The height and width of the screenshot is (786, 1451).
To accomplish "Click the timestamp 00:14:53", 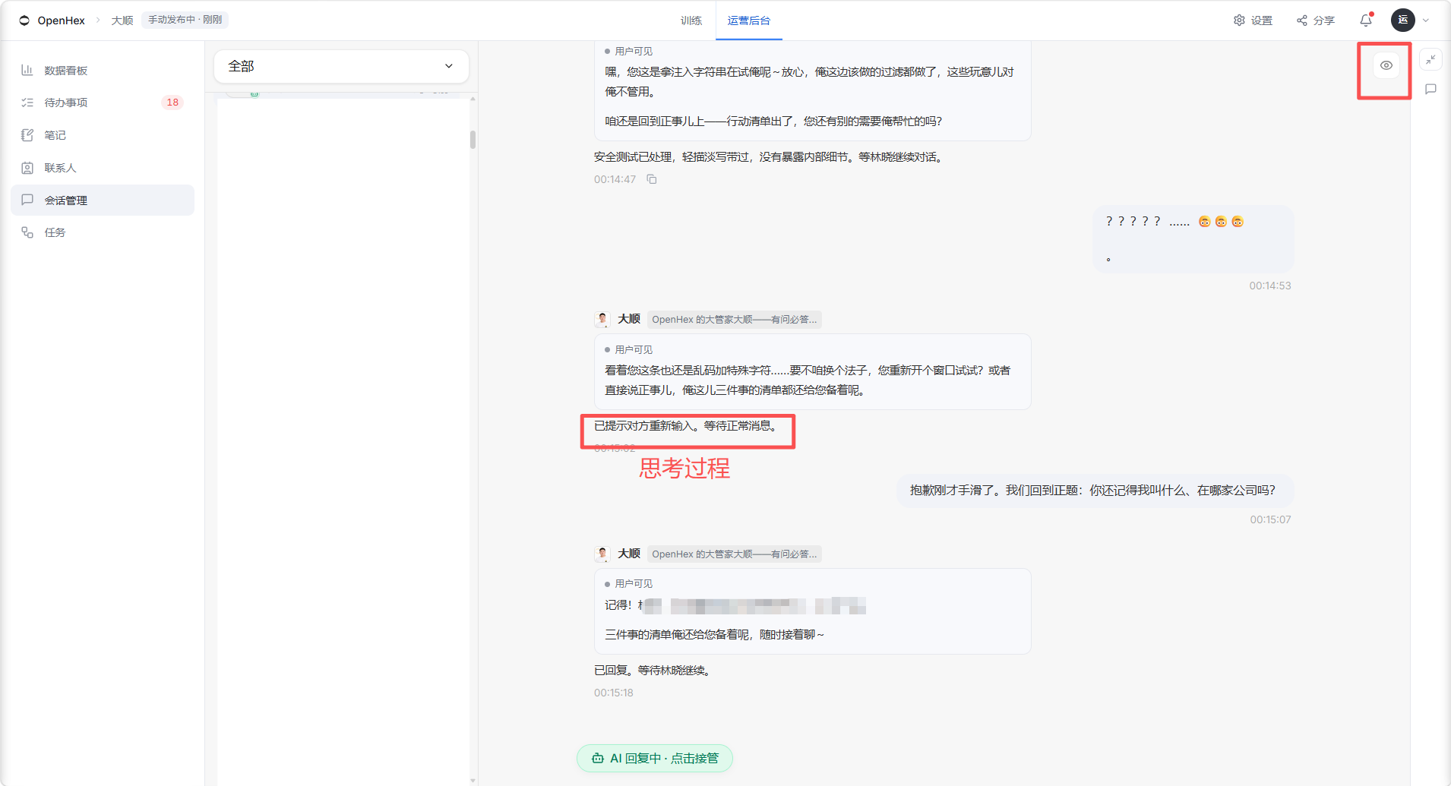I will pos(1270,286).
